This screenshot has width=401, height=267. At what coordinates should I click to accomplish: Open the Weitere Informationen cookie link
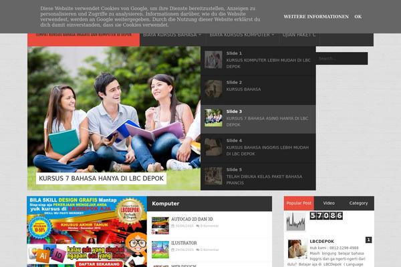coord(316,17)
